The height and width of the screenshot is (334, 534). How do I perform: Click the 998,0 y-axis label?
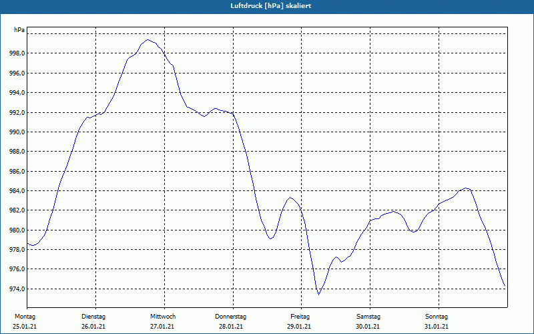(17, 53)
